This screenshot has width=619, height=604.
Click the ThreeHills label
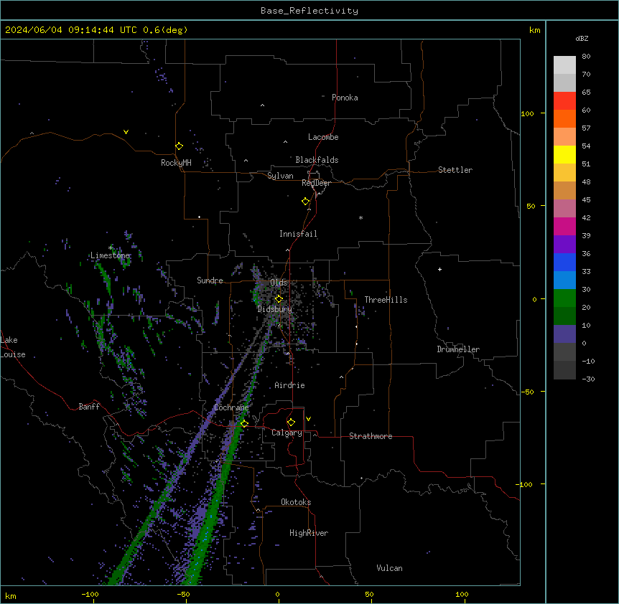386,300
